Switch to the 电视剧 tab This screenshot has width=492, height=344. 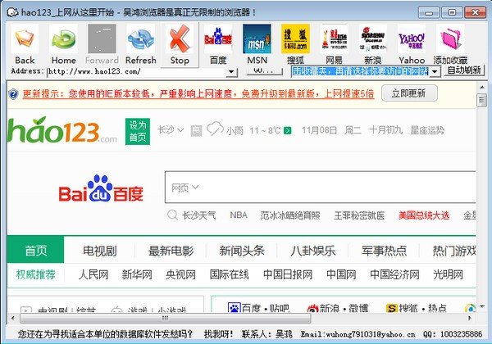[x=100, y=251]
